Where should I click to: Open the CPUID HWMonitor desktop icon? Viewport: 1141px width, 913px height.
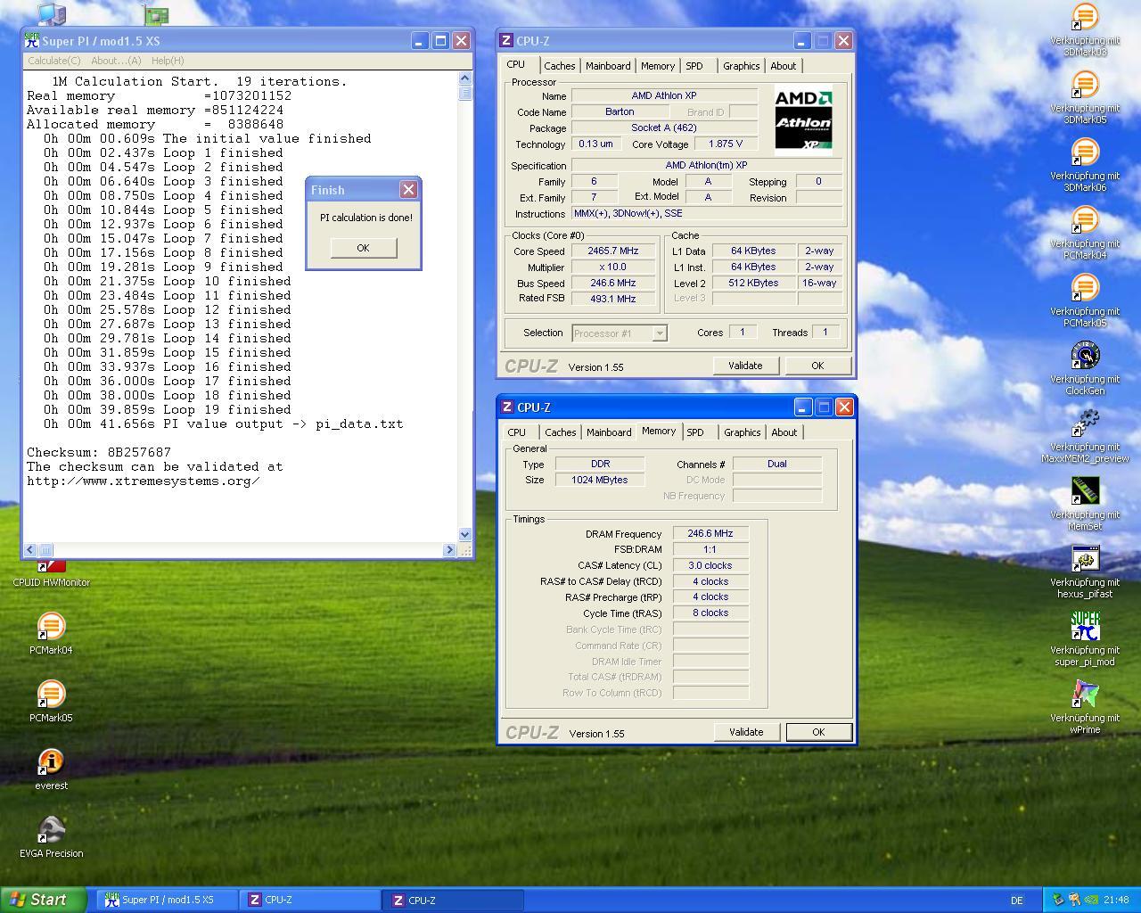pyautogui.click(x=51, y=573)
